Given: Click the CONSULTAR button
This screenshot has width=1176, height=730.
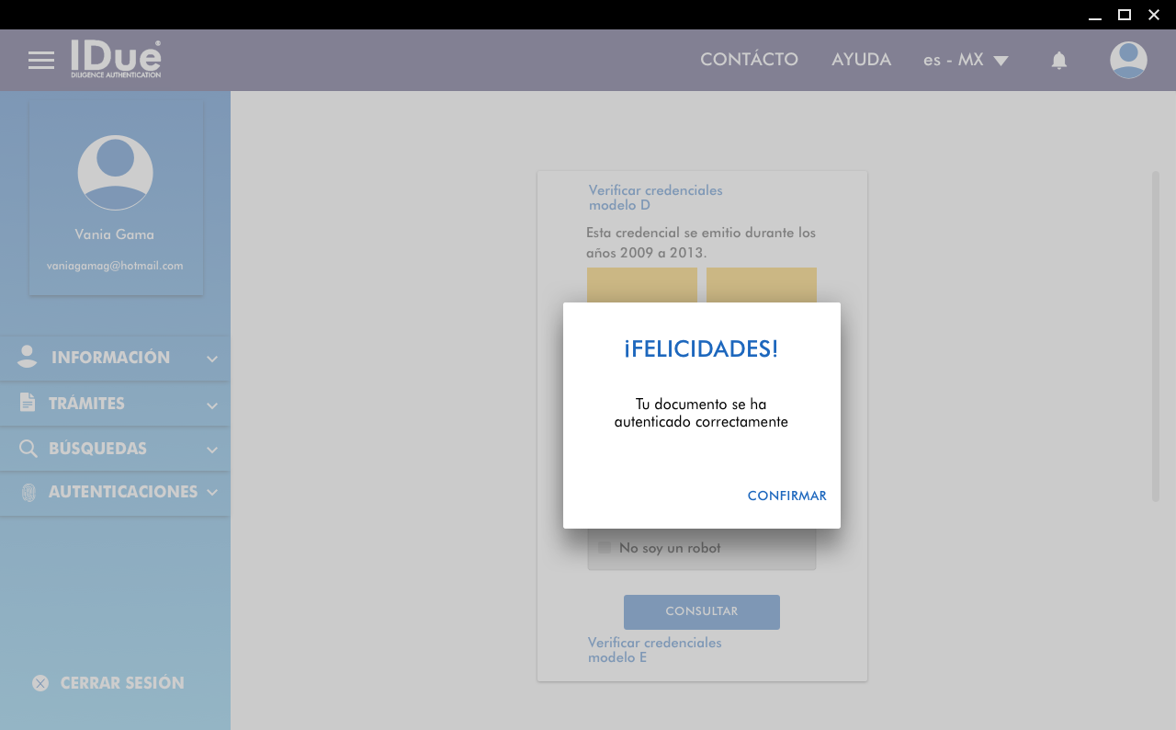Looking at the screenshot, I should tap(701, 611).
